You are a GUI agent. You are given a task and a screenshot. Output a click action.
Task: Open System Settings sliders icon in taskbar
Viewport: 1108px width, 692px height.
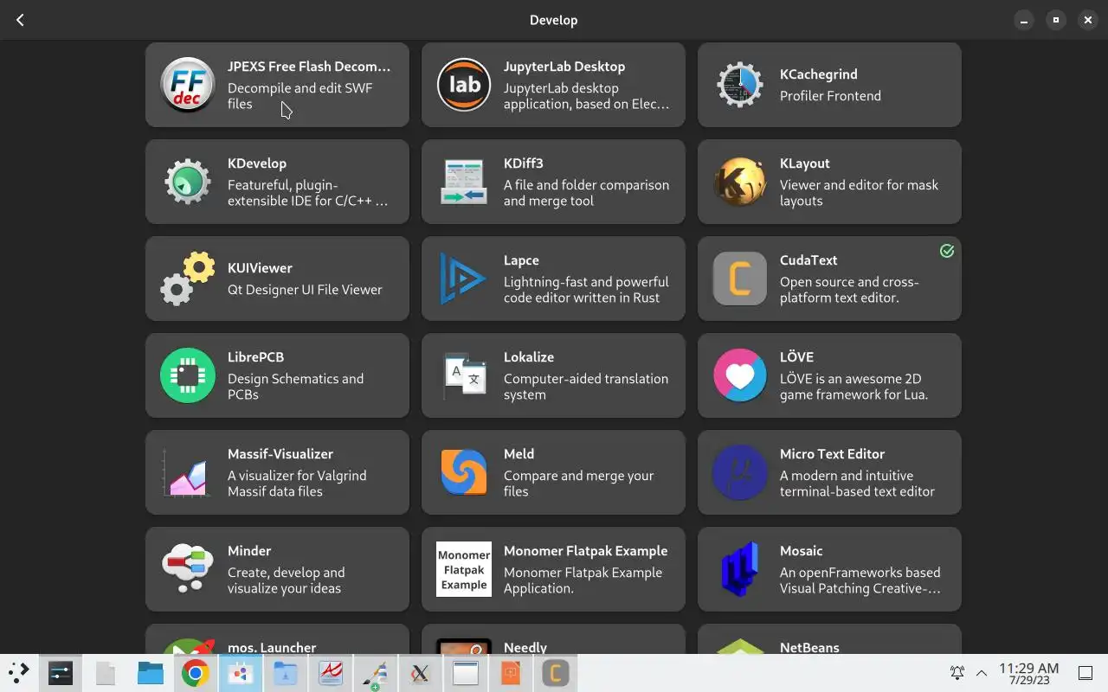(61, 673)
